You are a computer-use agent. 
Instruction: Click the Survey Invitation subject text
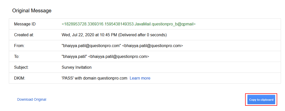[76, 67]
